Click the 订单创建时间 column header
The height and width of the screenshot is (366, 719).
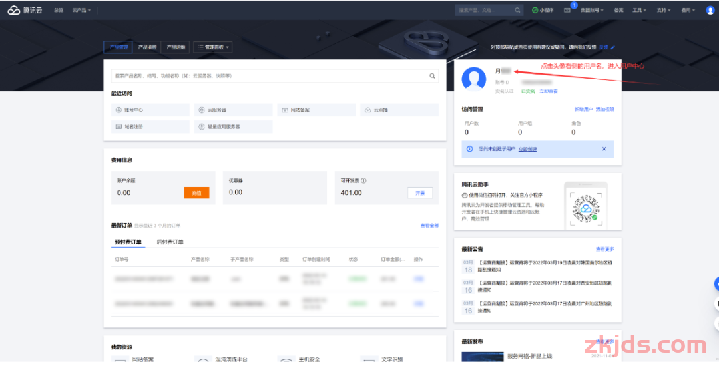(316, 260)
